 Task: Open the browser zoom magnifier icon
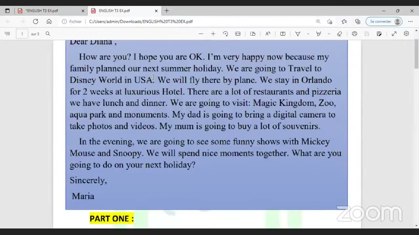[x=318, y=22]
